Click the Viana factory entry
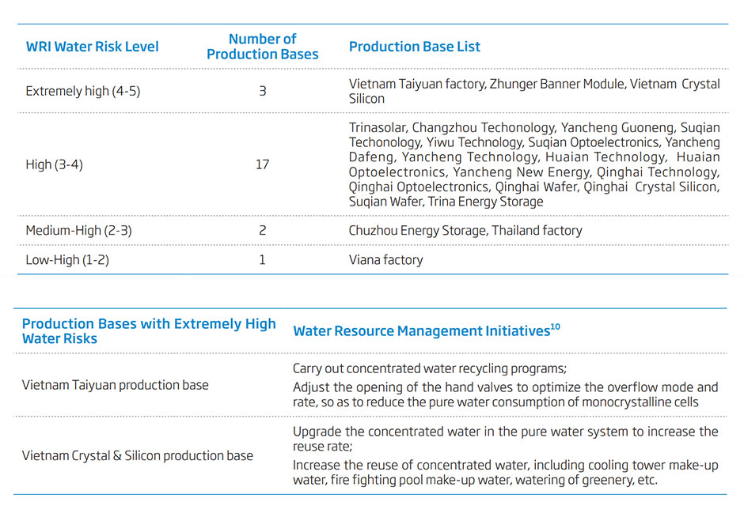The image size is (744, 517). (x=385, y=259)
